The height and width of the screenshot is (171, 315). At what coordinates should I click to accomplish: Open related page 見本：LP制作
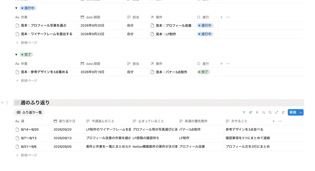pyautogui.click(x=166, y=34)
